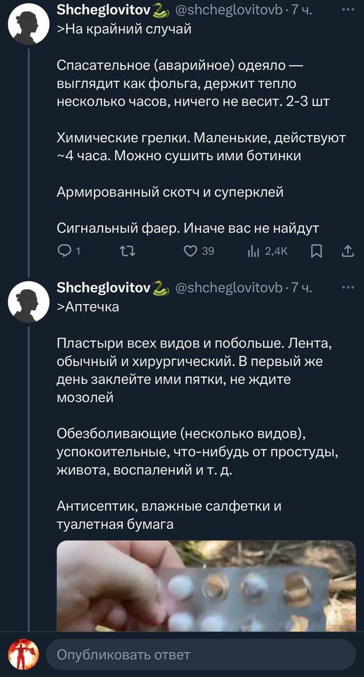This screenshot has height=677, width=364.
Task: Bookmark the 'На крайний случай' tweet
Action: click(x=316, y=252)
